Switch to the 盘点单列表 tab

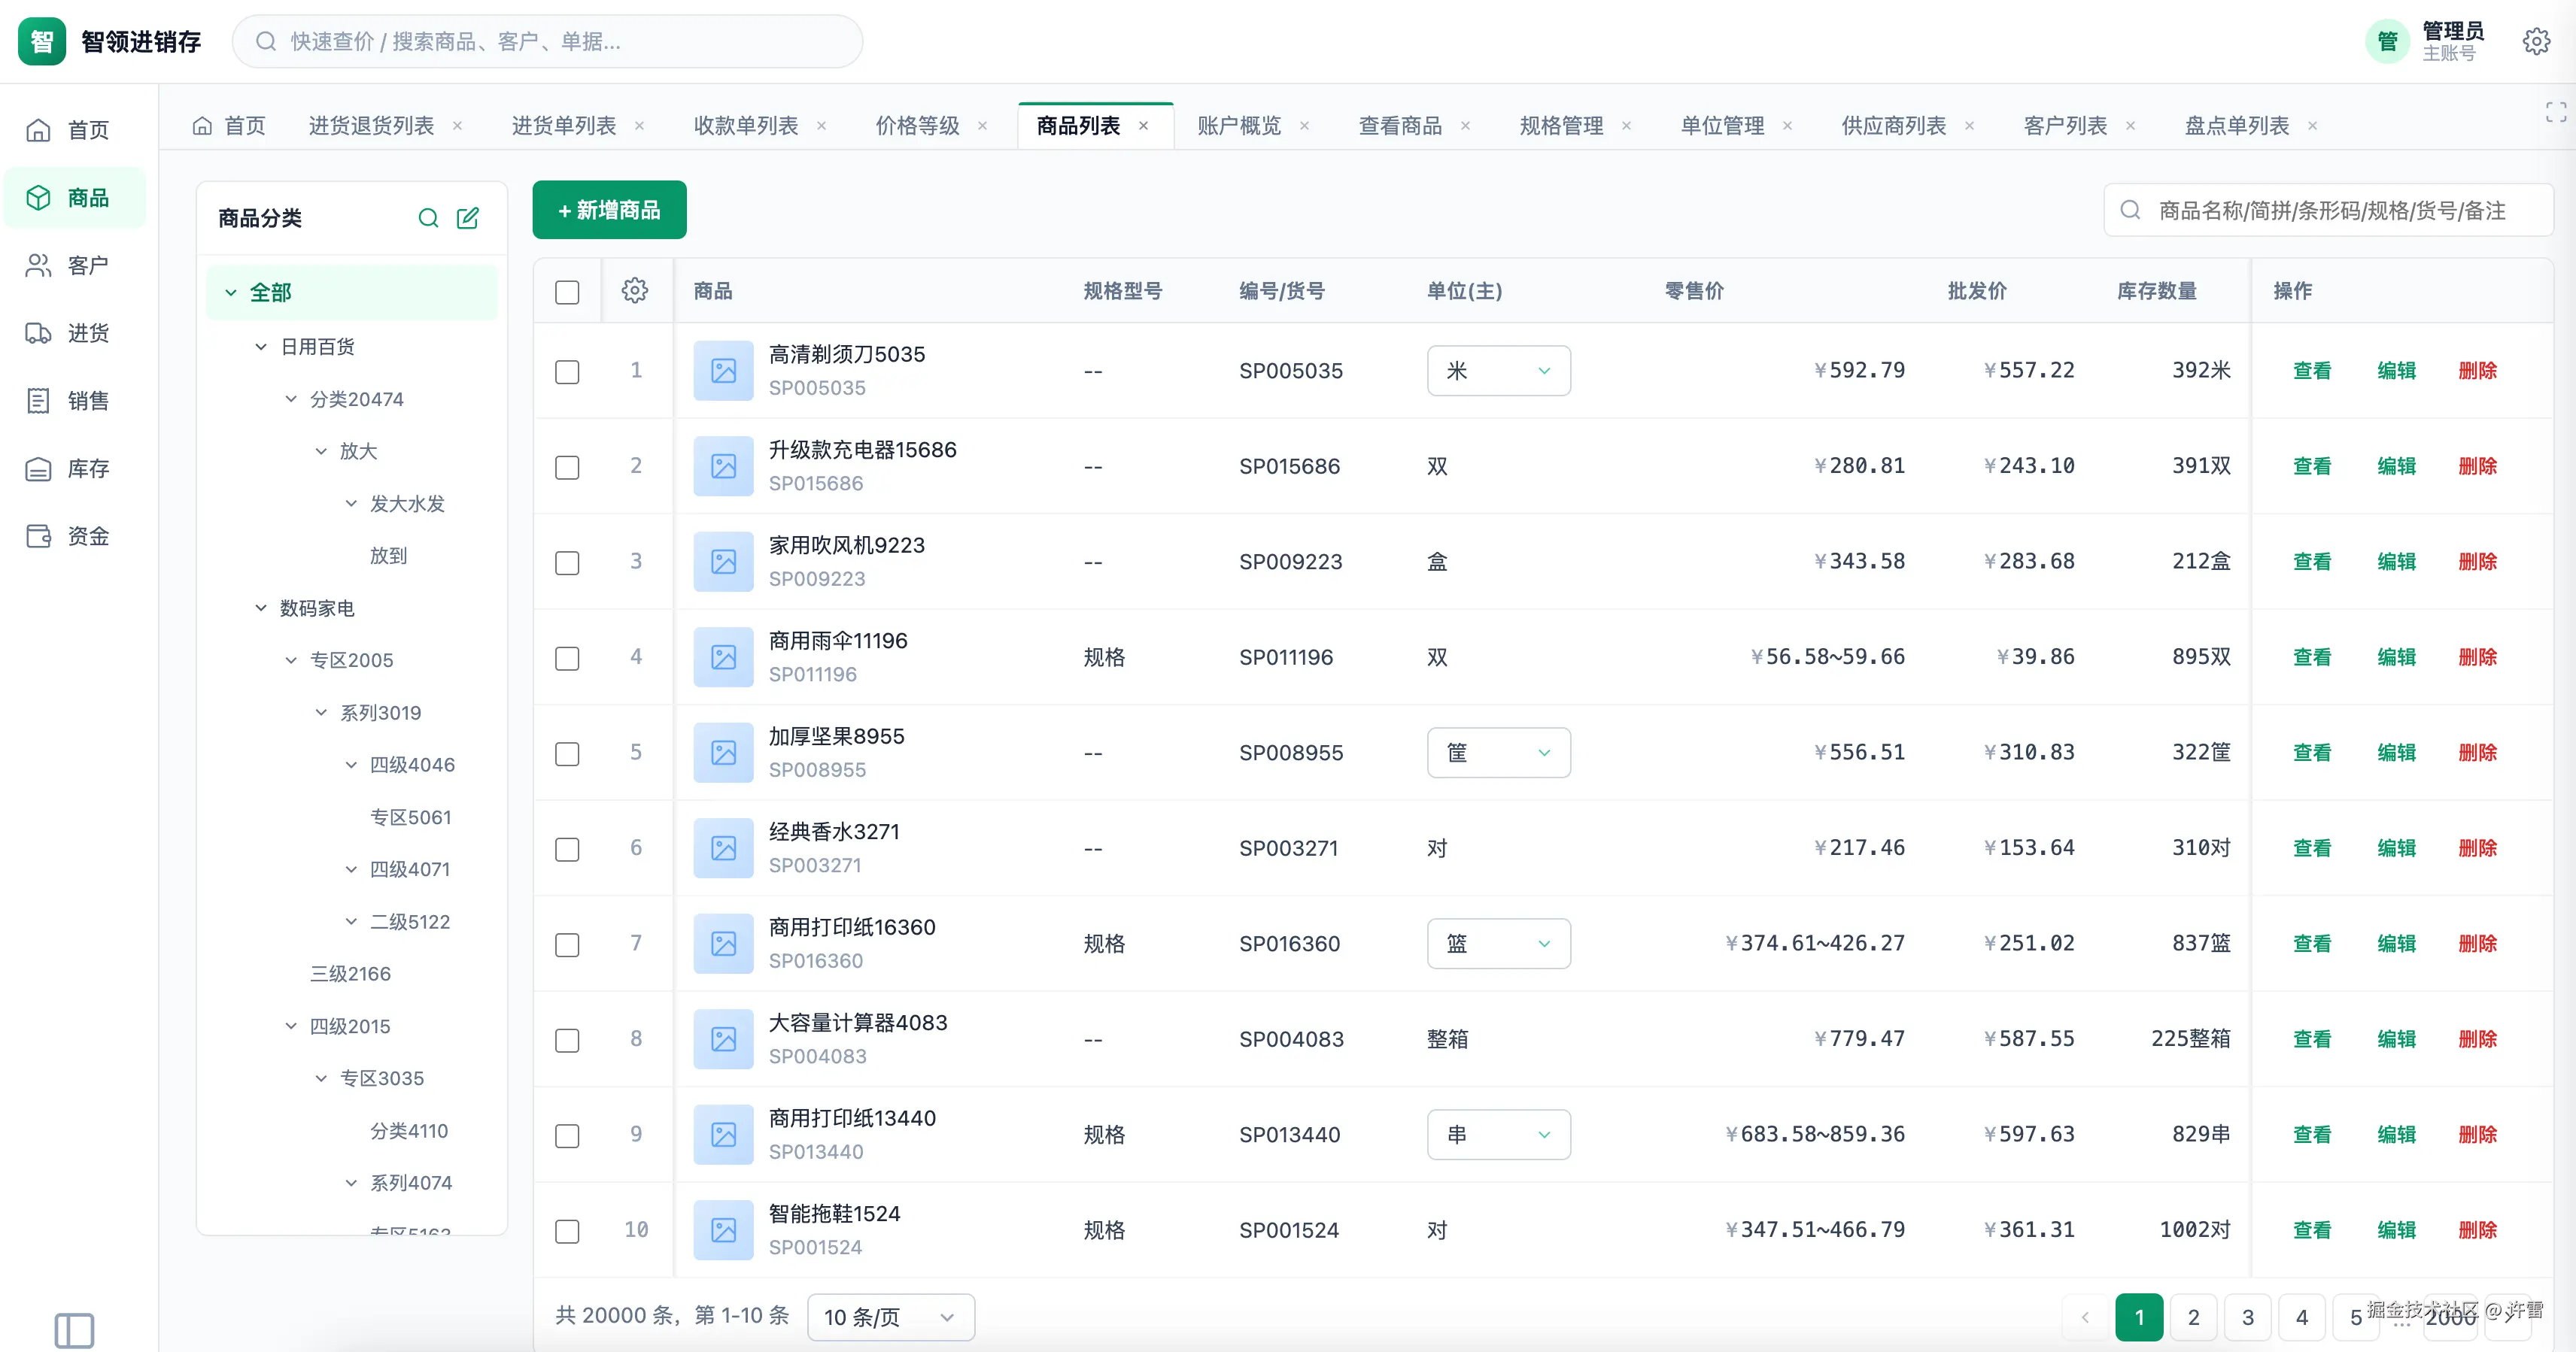(2237, 126)
